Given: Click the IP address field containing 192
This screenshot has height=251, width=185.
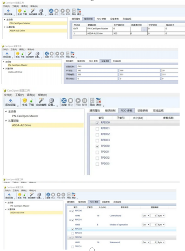Looking at the screenshot, I should click(97, 70).
